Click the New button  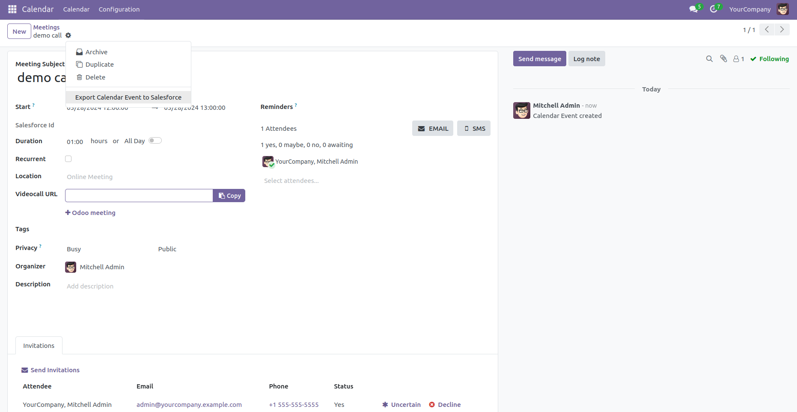(x=19, y=31)
